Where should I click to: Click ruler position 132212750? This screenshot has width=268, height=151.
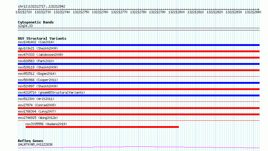coord(81,12)
